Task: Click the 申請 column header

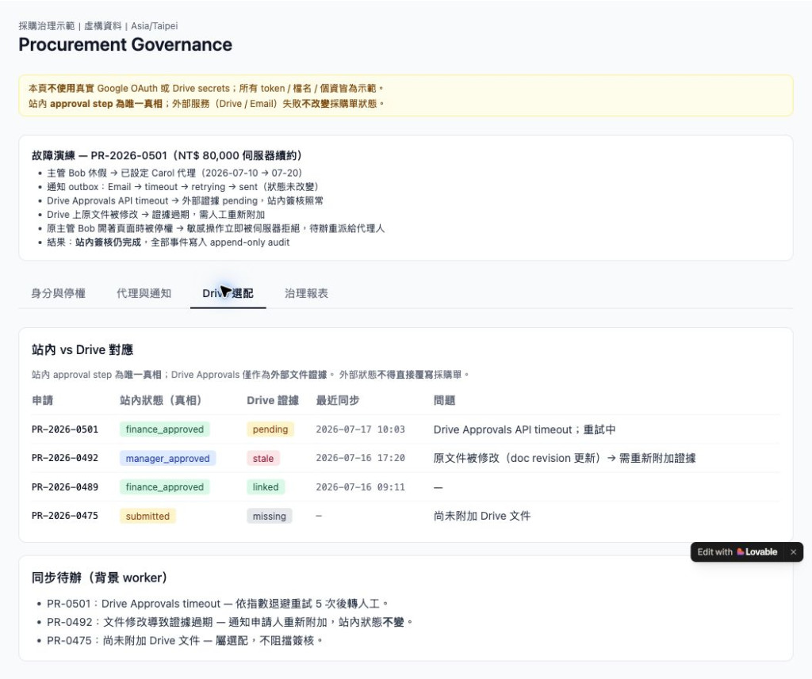Action: 43,400
